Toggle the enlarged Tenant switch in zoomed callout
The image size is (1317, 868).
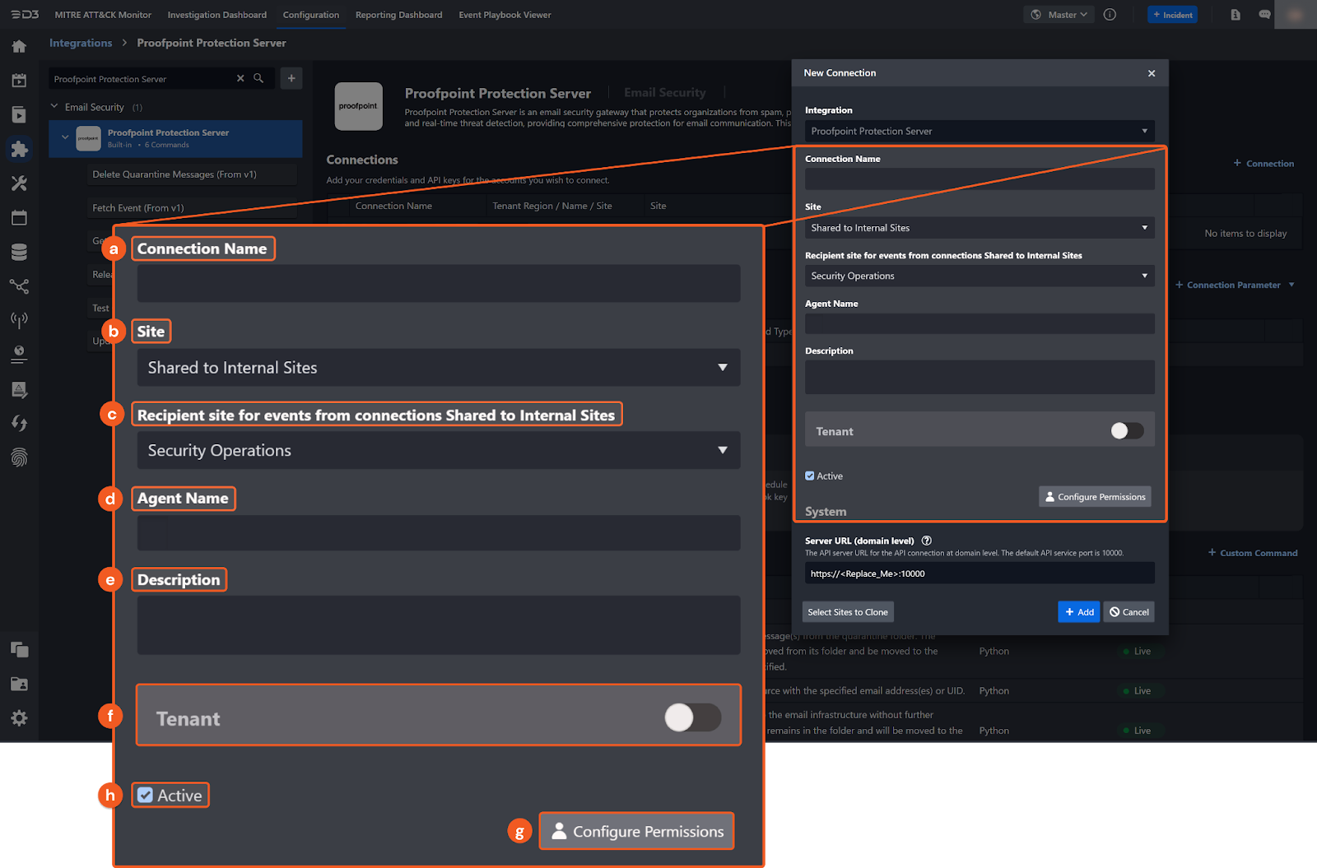pos(692,717)
